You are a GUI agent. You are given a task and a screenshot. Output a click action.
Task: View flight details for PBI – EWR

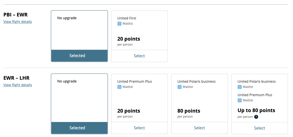coord(18,22)
